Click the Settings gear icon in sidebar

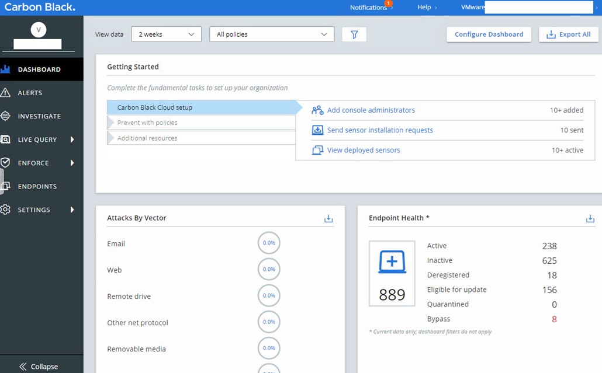(6, 210)
